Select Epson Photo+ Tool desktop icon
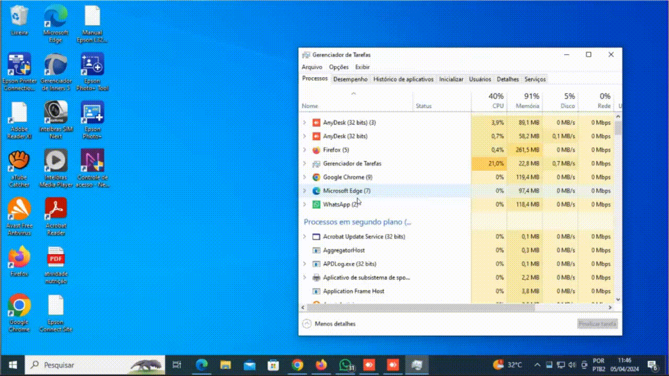669x376 pixels. (93, 72)
